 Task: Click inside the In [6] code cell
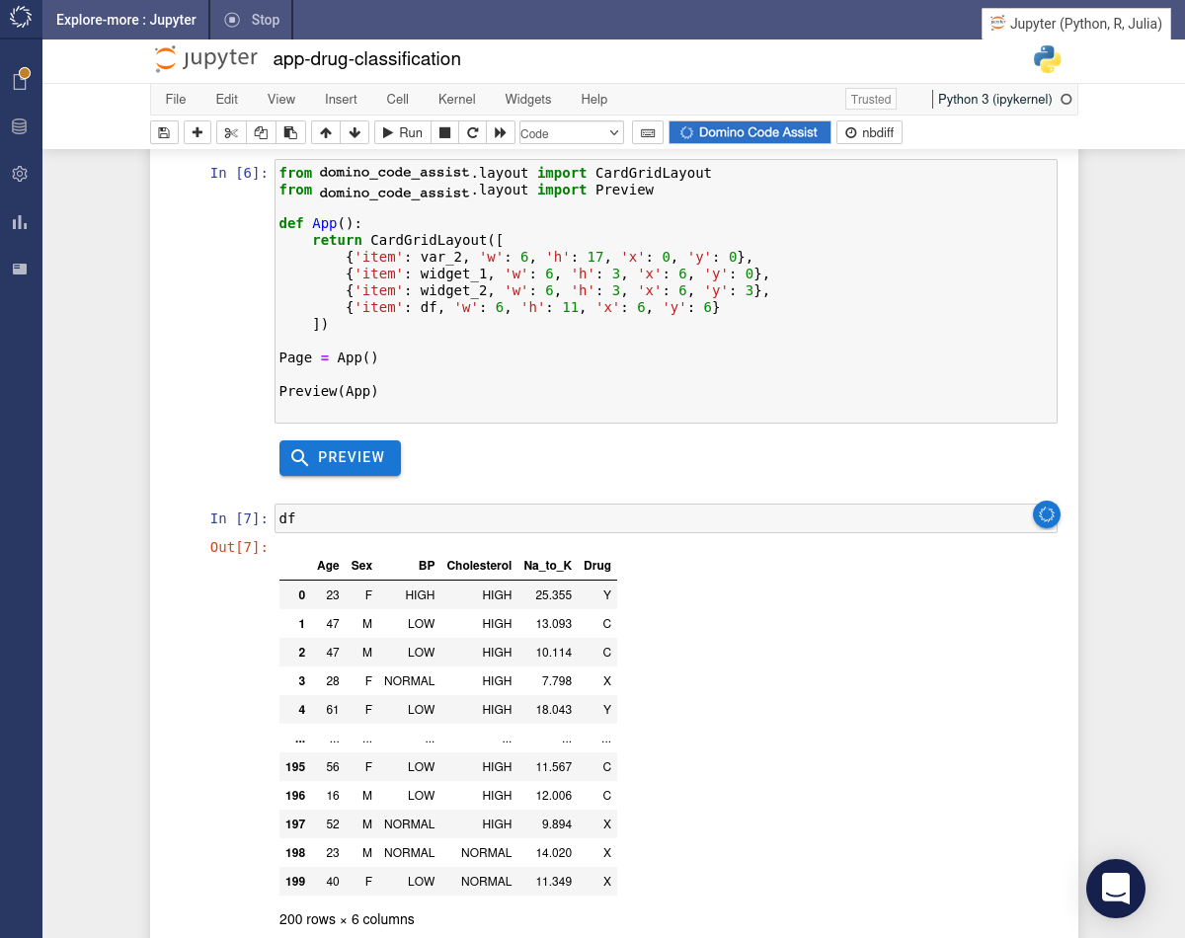(x=666, y=291)
